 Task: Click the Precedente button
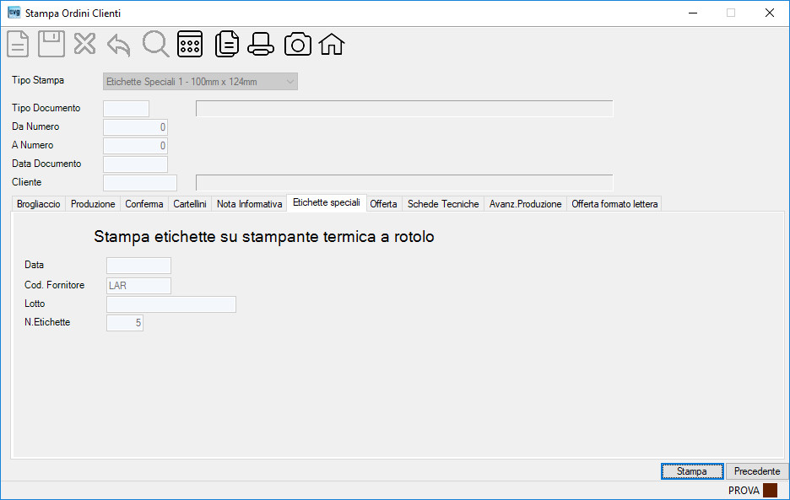(x=757, y=471)
